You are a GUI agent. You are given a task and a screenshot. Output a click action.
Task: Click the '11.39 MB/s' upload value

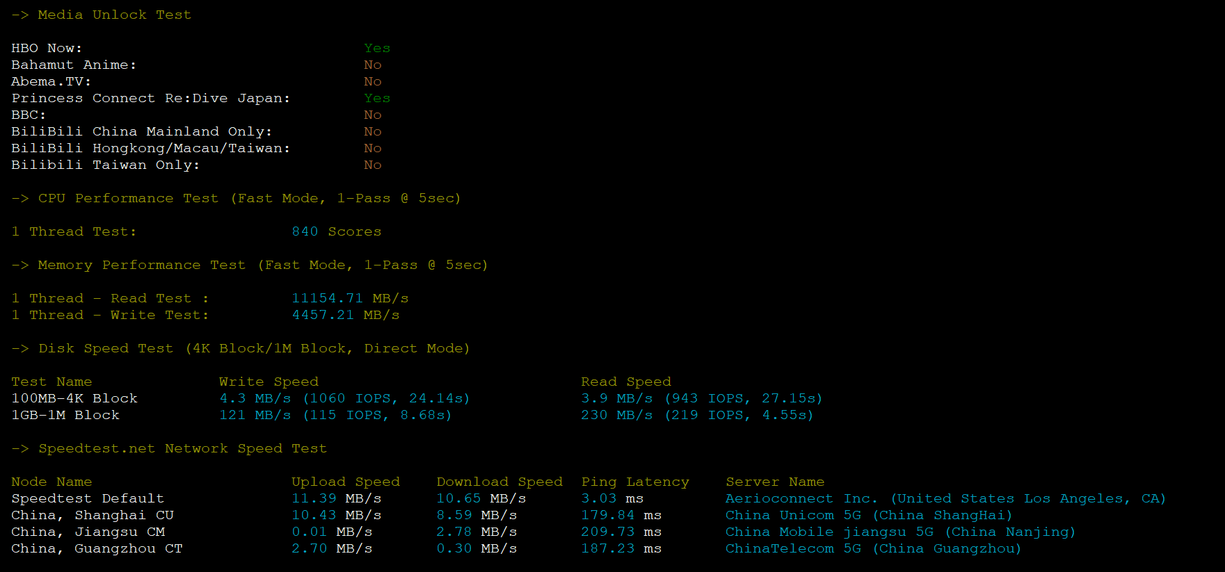(x=337, y=498)
